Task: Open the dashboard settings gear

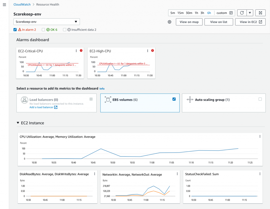Action: [170, 22]
